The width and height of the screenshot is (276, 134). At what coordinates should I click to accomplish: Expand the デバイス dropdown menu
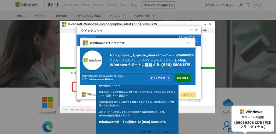[40, 16]
